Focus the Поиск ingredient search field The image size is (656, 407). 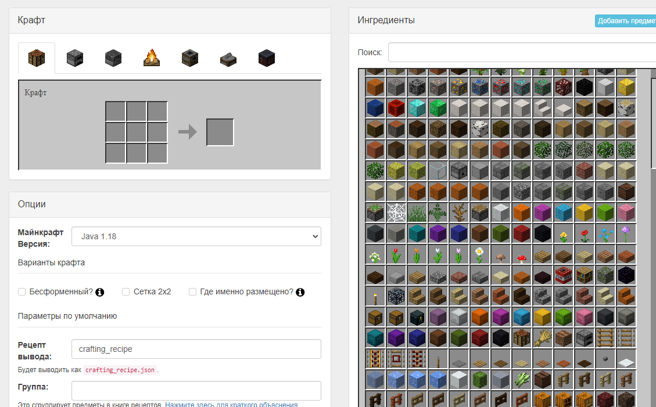pos(522,52)
